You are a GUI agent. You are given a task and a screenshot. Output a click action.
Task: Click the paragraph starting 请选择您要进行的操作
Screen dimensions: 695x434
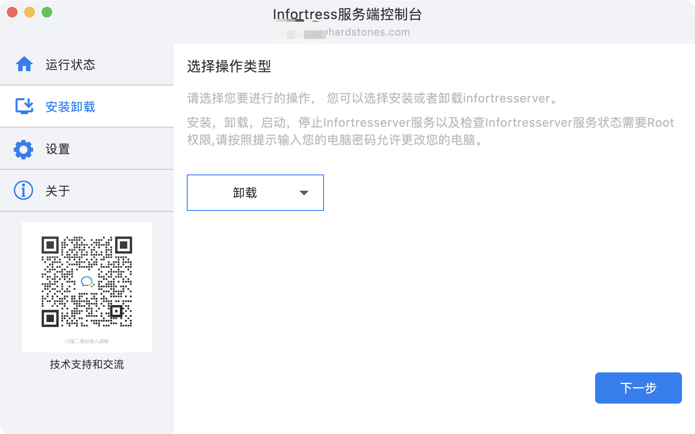pos(373,99)
